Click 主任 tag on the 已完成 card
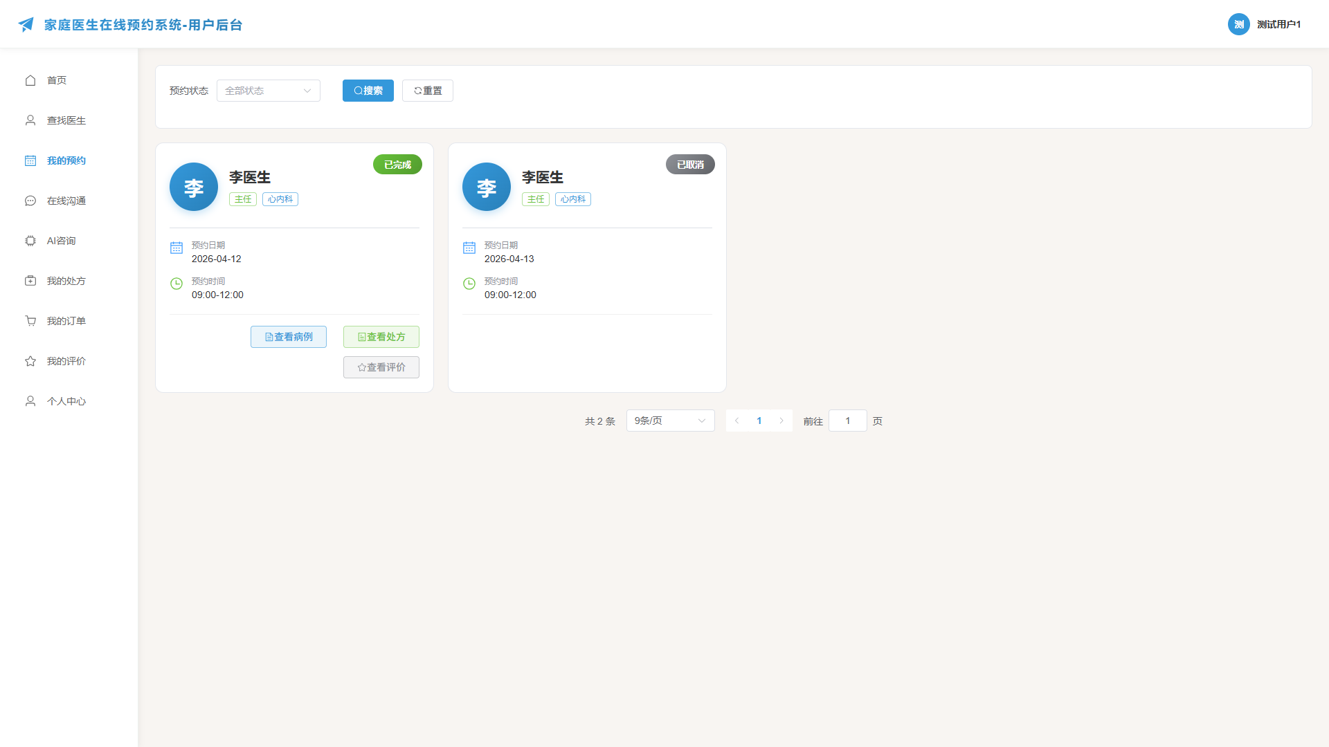The width and height of the screenshot is (1329, 747). coord(243,199)
